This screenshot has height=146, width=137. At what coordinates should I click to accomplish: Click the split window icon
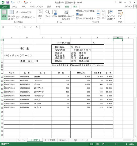point(98,11)
